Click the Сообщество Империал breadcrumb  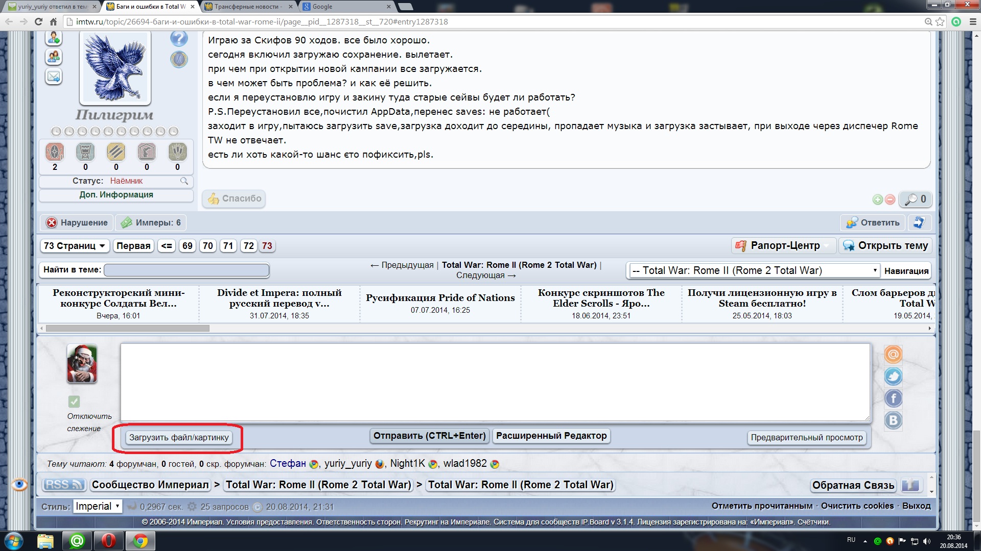150,485
